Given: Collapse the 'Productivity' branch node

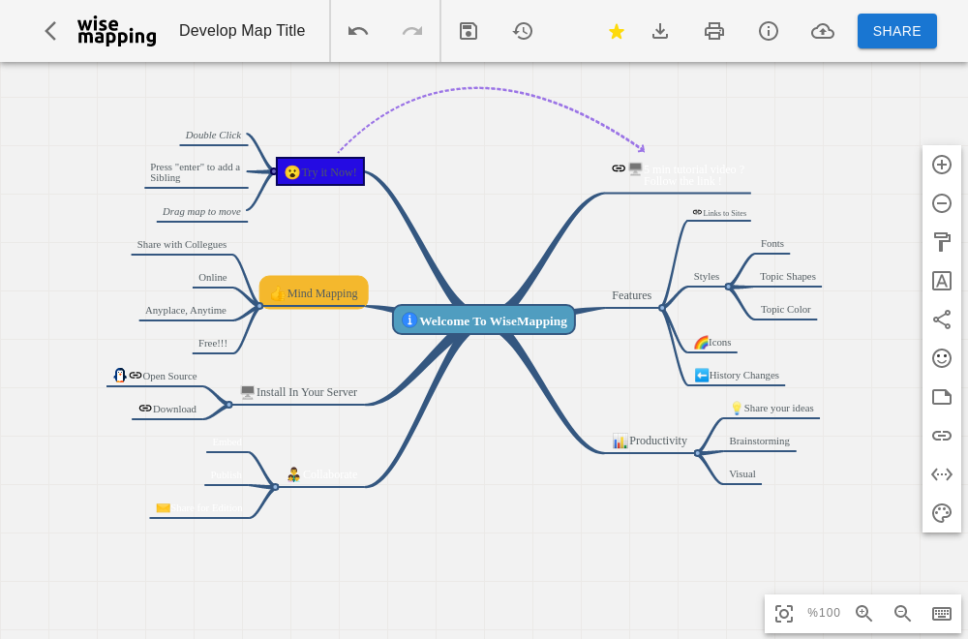Looking at the screenshot, I should point(697,453).
